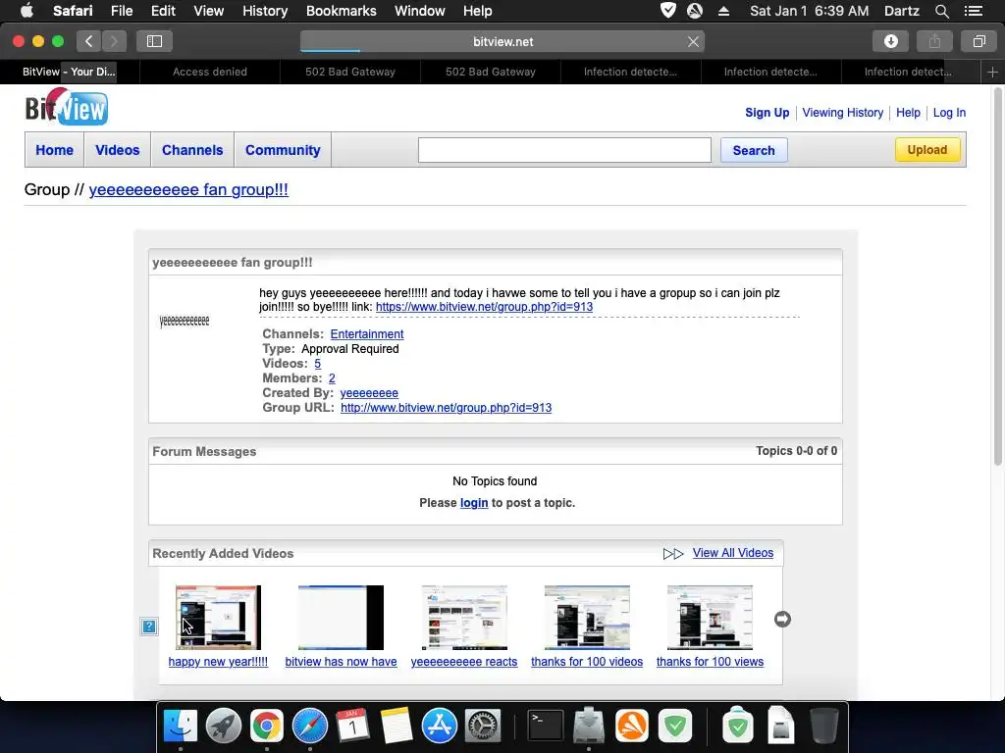
Task: Click inside the BitView search field
Action: tap(564, 150)
